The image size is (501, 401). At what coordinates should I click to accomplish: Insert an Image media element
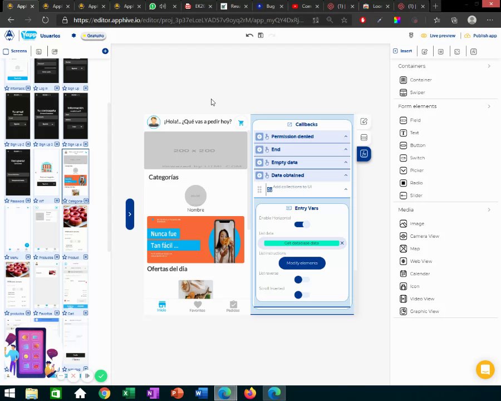coord(403,223)
